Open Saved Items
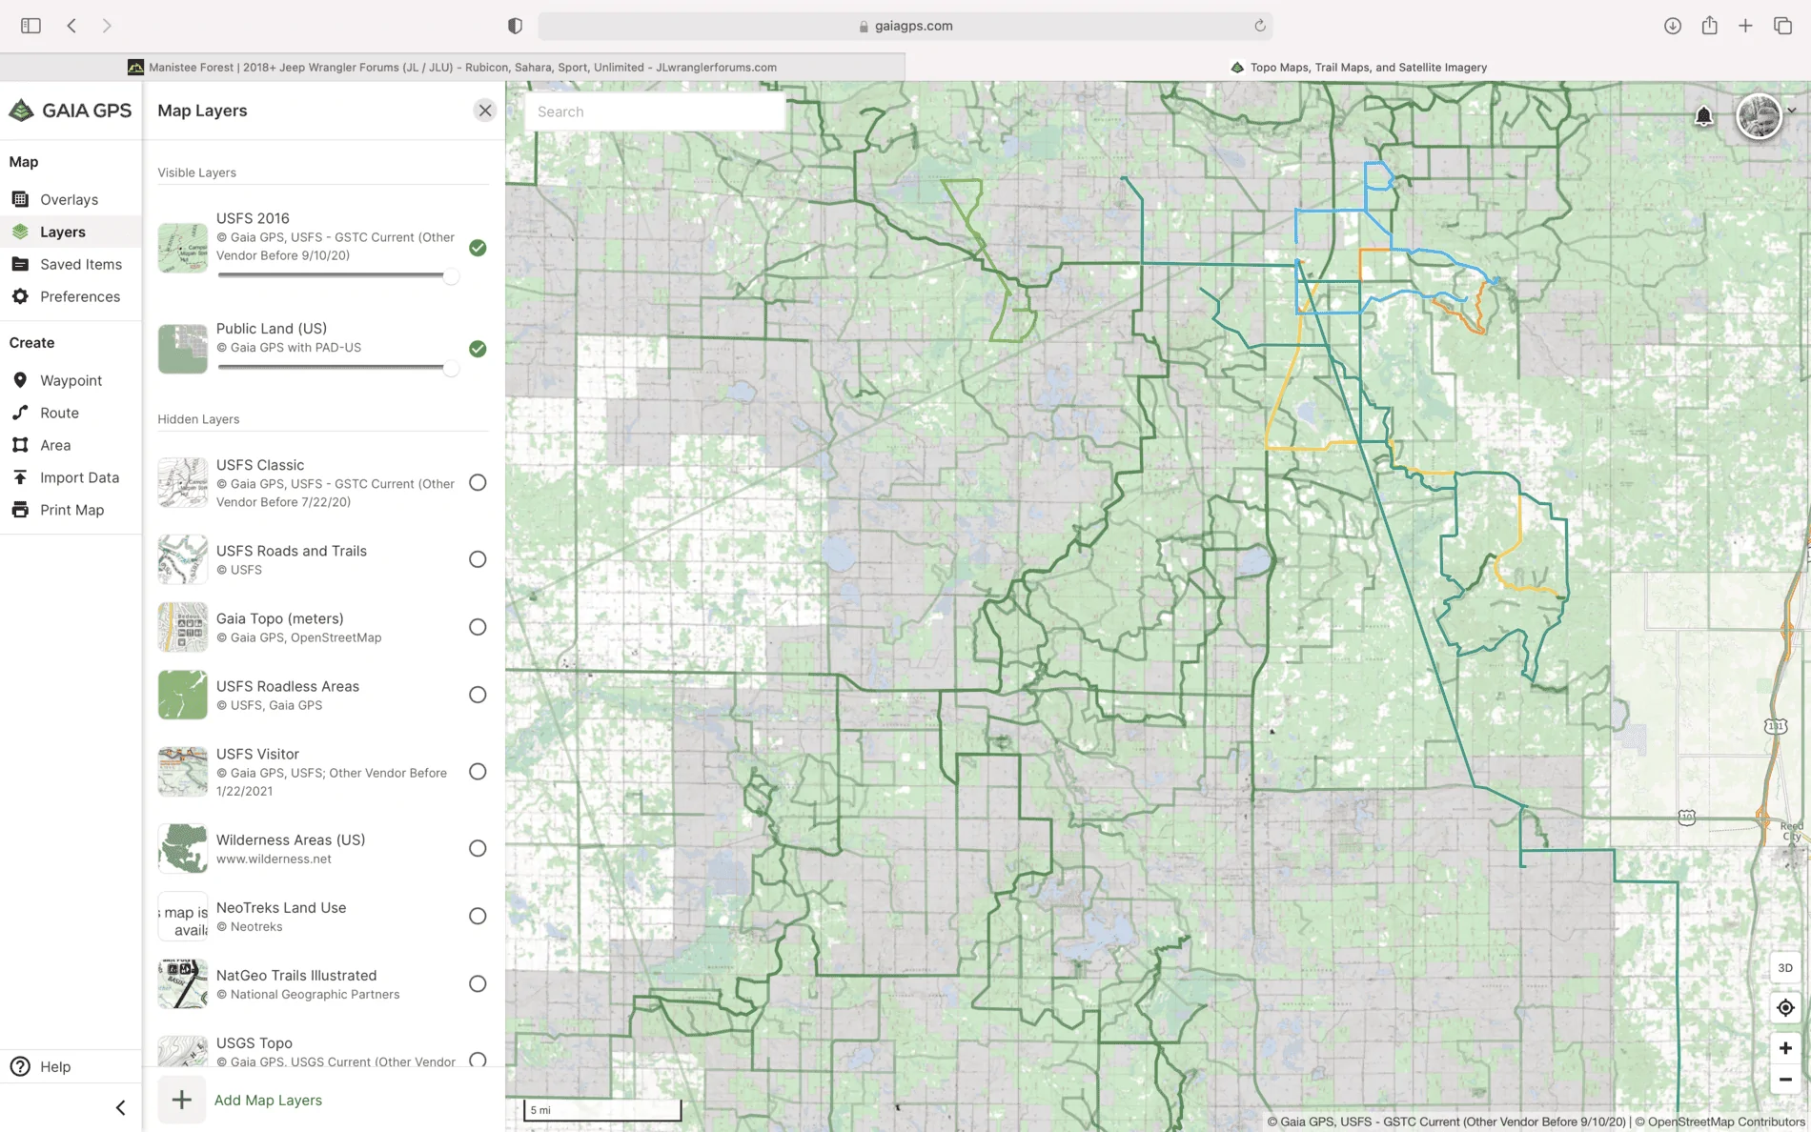This screenshot has height=1132, width=1811. click(71, 264)
